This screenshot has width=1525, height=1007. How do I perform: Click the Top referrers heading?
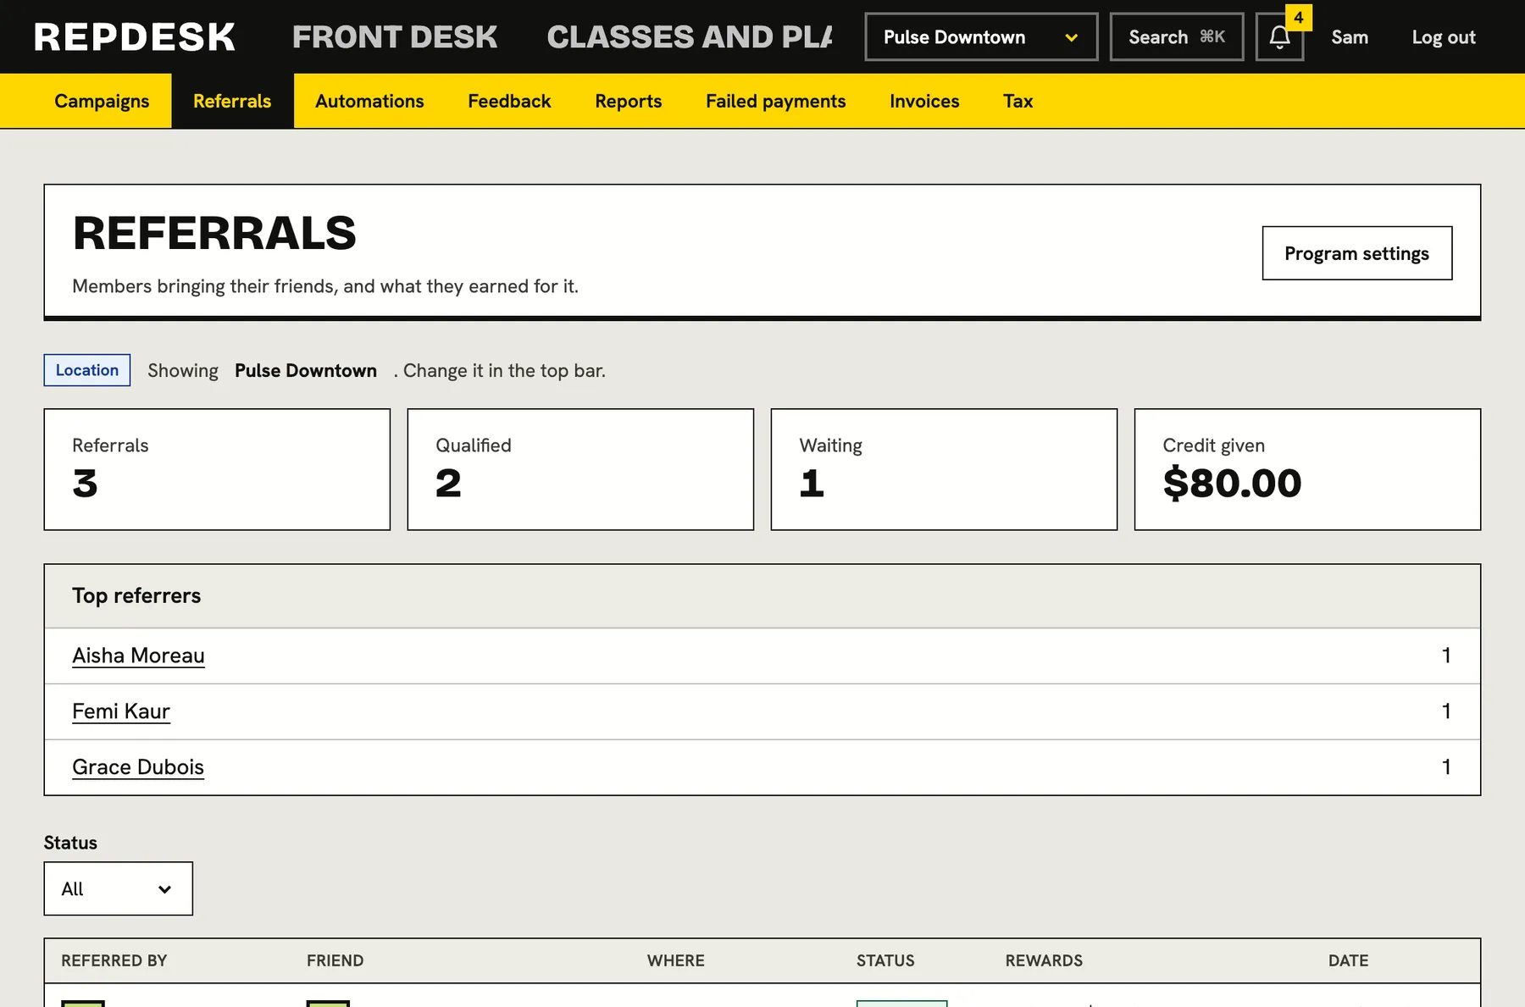click(136, 595)
